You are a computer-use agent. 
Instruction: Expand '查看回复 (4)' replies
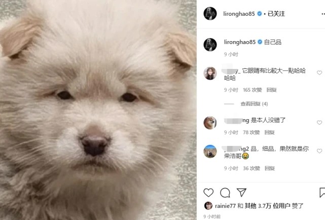click(254, 104)
